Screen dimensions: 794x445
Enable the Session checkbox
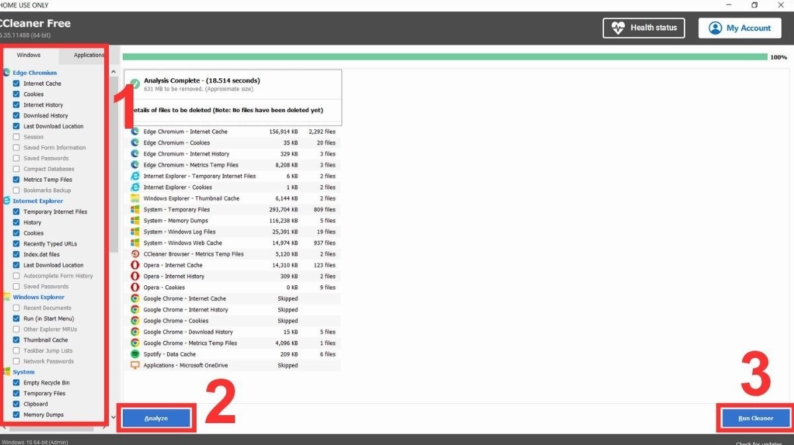click(15, 137)
